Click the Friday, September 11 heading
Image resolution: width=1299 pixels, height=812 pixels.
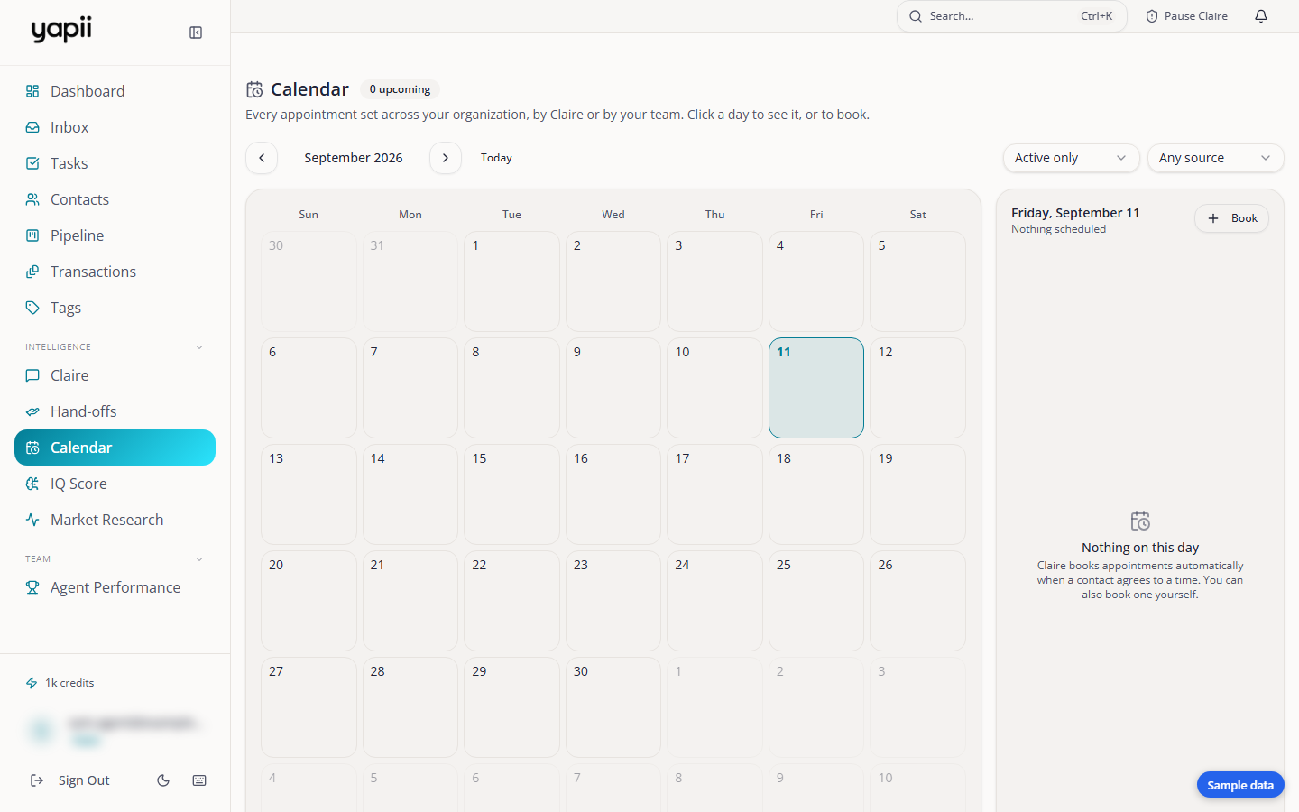tap(1075, 213)
